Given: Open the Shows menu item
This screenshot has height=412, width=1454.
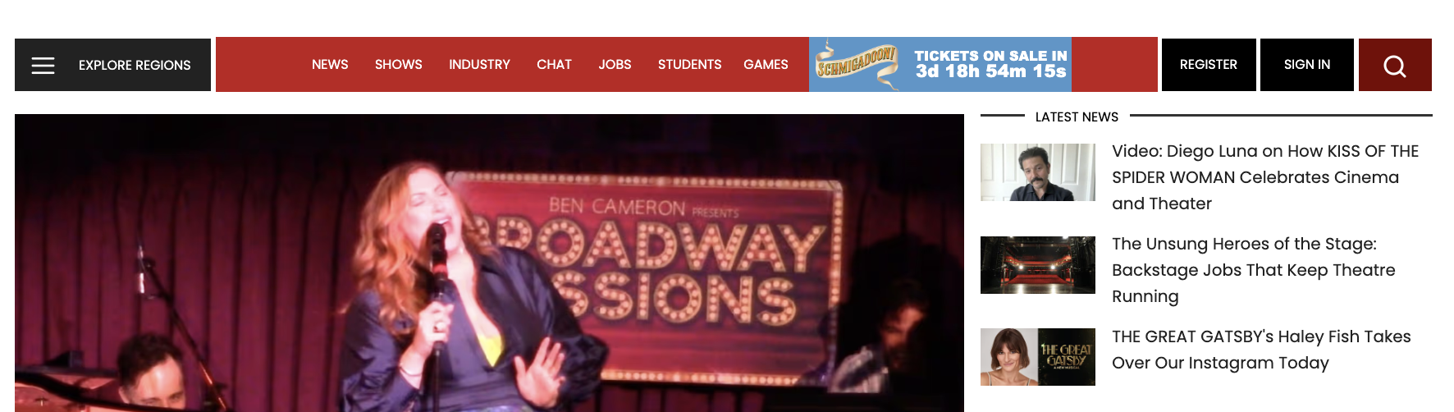Looking at the screenshot, I should (399, 64).
